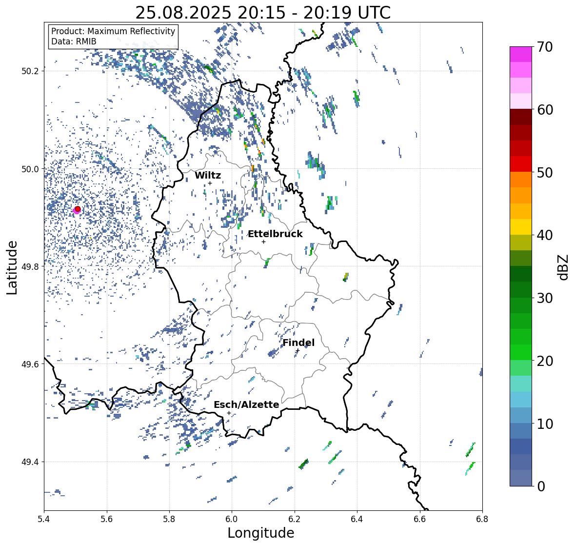Click the 25.08.2025 20:15 - 20:19 UTC title
Viewport: 575px width, 545px height.
point(263,13)
